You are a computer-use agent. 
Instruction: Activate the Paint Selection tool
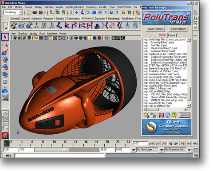pyautogui.click(x=5, y=52)
